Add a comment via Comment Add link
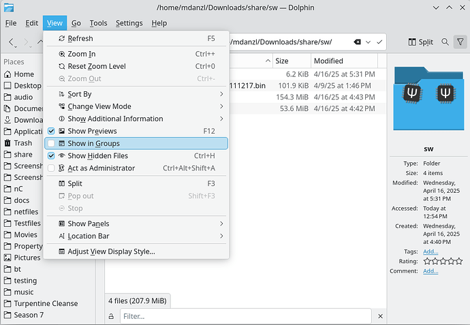Image resolution: width=470 pixels, height=325 pixels. 430,271
